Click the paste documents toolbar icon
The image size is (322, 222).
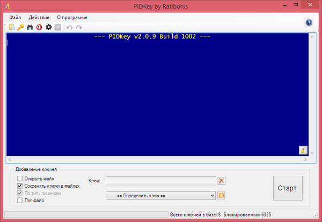pos(12,27)
